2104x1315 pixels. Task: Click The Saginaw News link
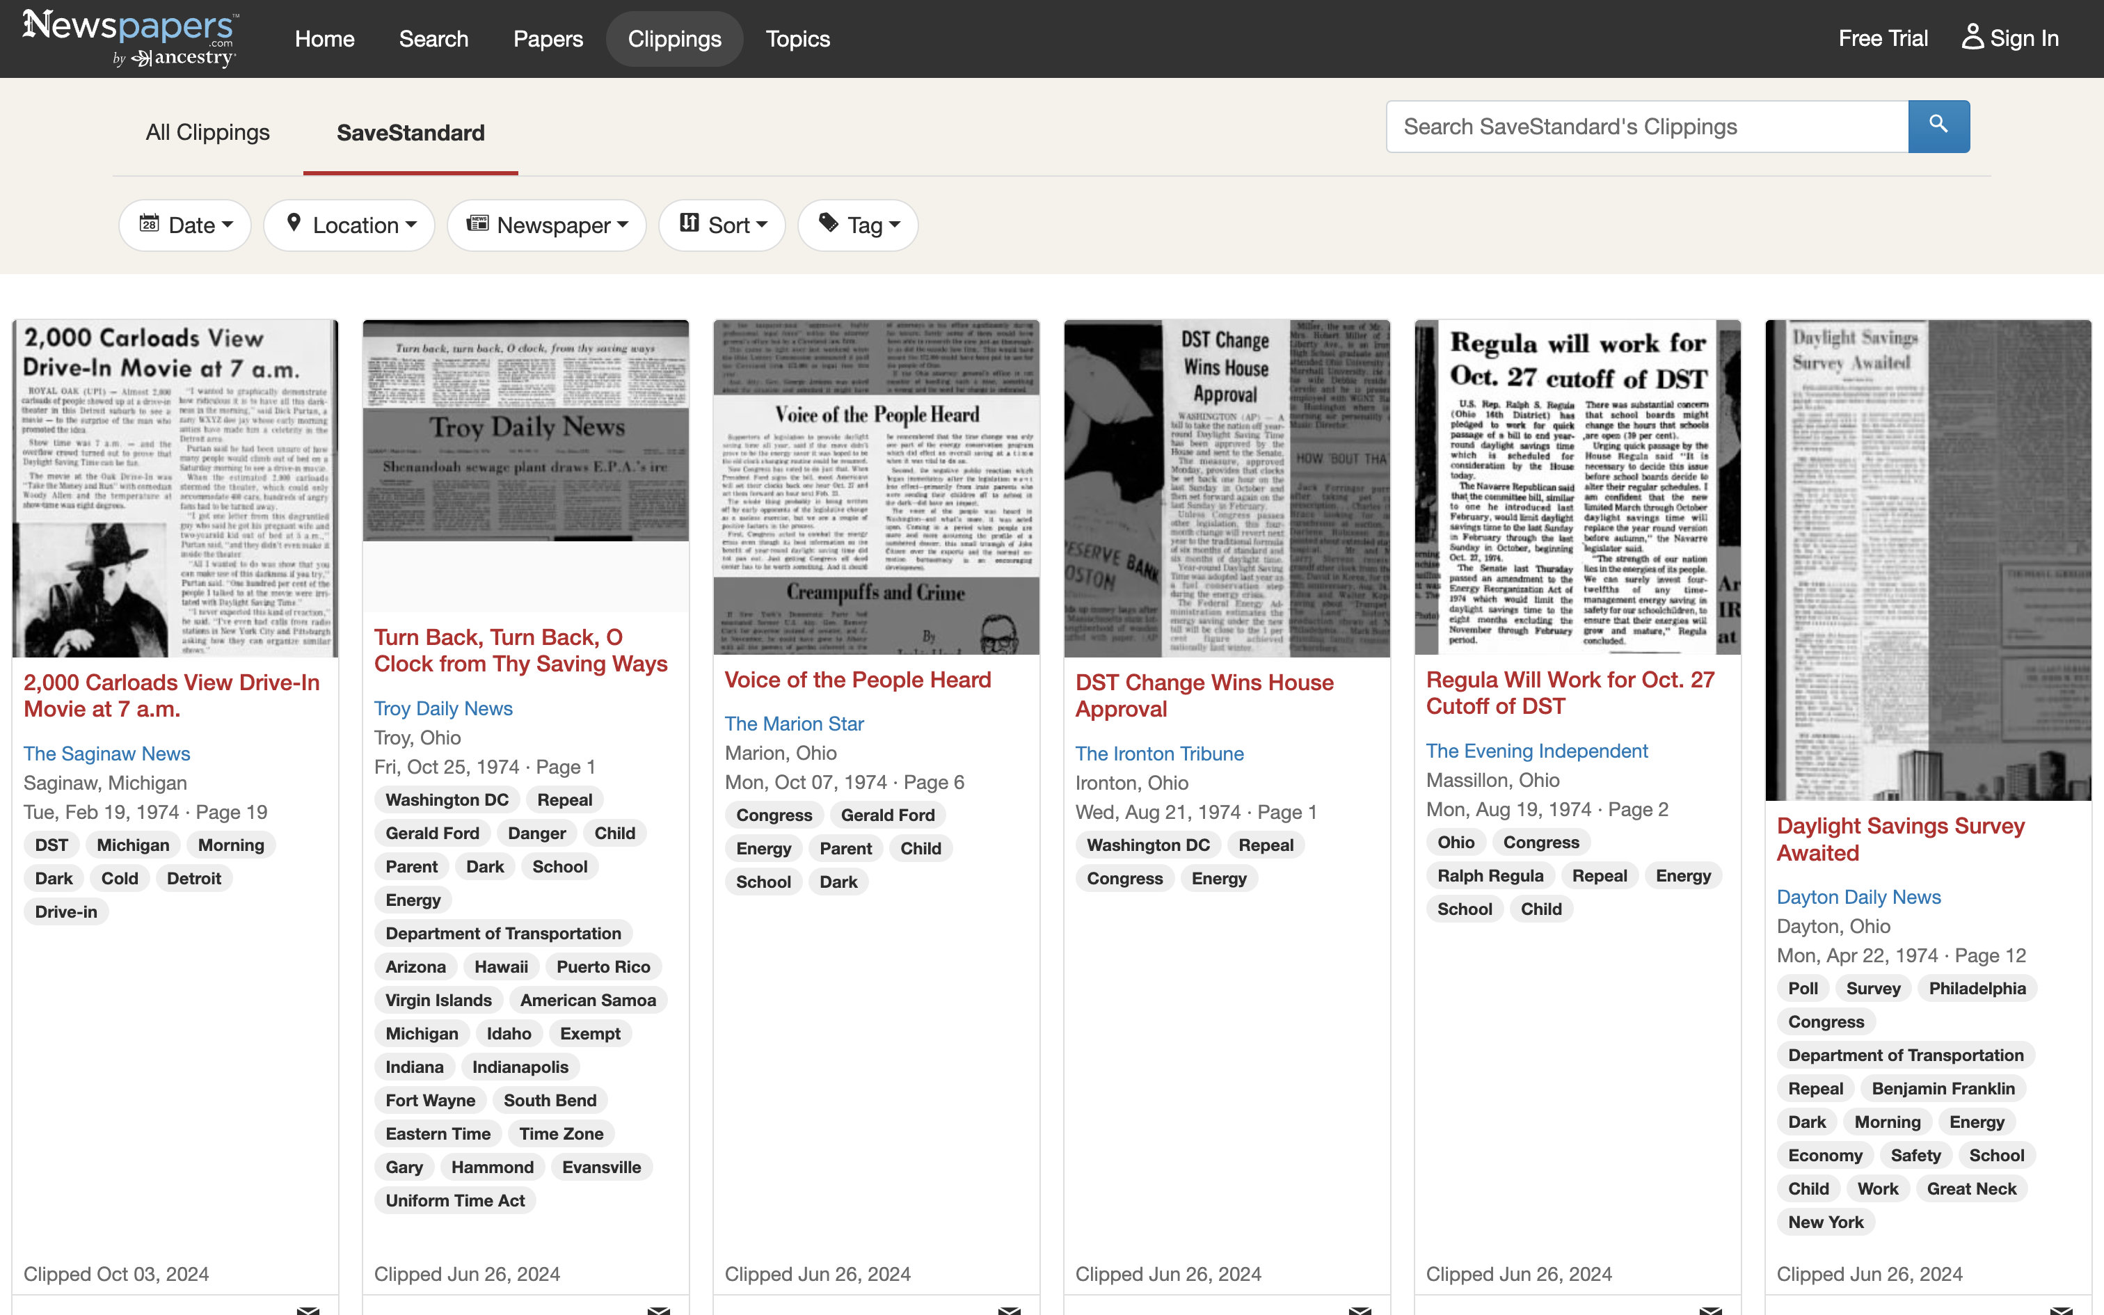tap(107, 754)
